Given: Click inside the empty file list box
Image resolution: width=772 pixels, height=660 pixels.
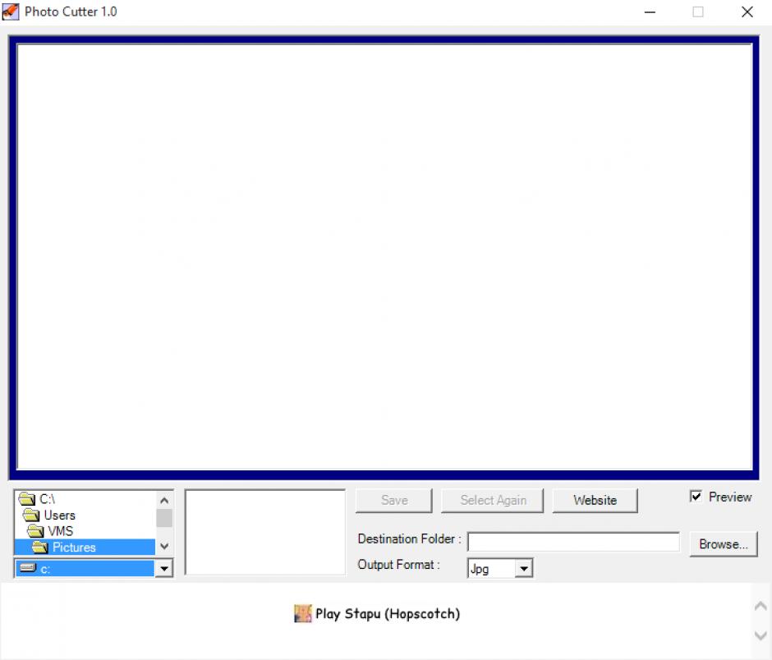Looking at the screenshot, I should coord(265,532).
